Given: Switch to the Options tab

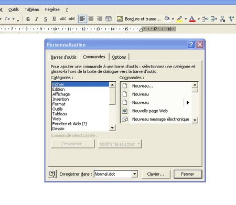Looking at the screenshot, I should [x=119, y=57].
